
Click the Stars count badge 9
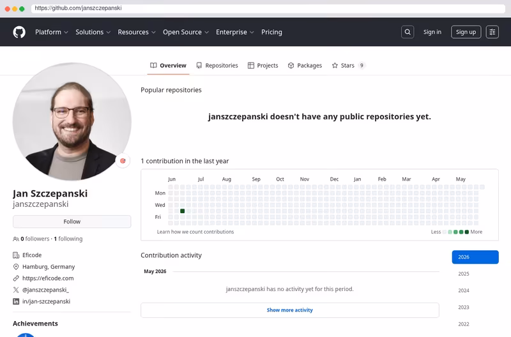pyautogui.click(x=362, y=66)
